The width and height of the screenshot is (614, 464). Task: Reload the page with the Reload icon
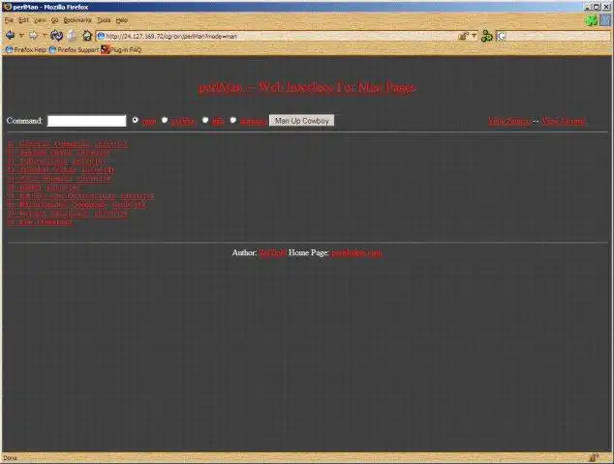(57, 36)
